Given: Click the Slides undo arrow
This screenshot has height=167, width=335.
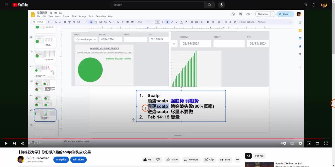Looking at the screenshot, I should pos(56,22).
